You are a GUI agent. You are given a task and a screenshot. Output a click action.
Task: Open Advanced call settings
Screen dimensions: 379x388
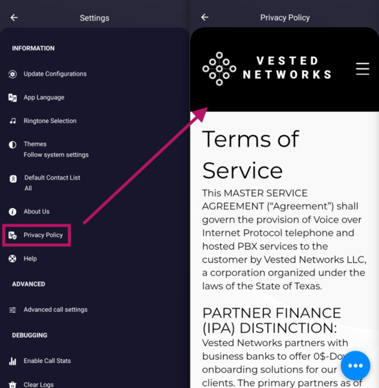[56, 310]
